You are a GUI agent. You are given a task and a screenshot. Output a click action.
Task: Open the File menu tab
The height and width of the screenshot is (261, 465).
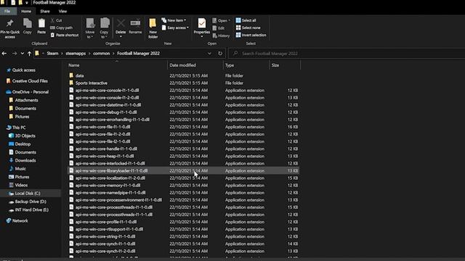(7, 12)
